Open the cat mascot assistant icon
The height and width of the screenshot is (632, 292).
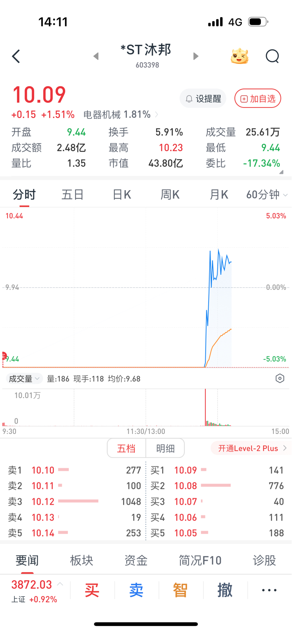[240, 56]
